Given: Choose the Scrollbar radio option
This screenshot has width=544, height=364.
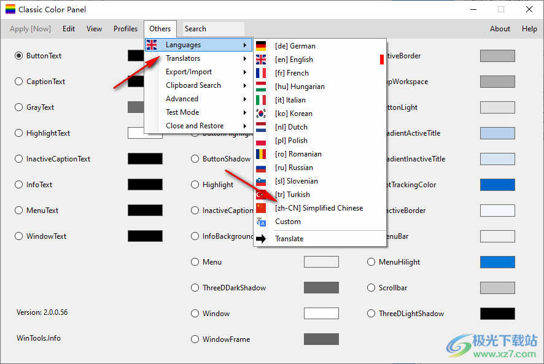Looking at the screenshot, I should pyautogui.click(x=371, y=288).
